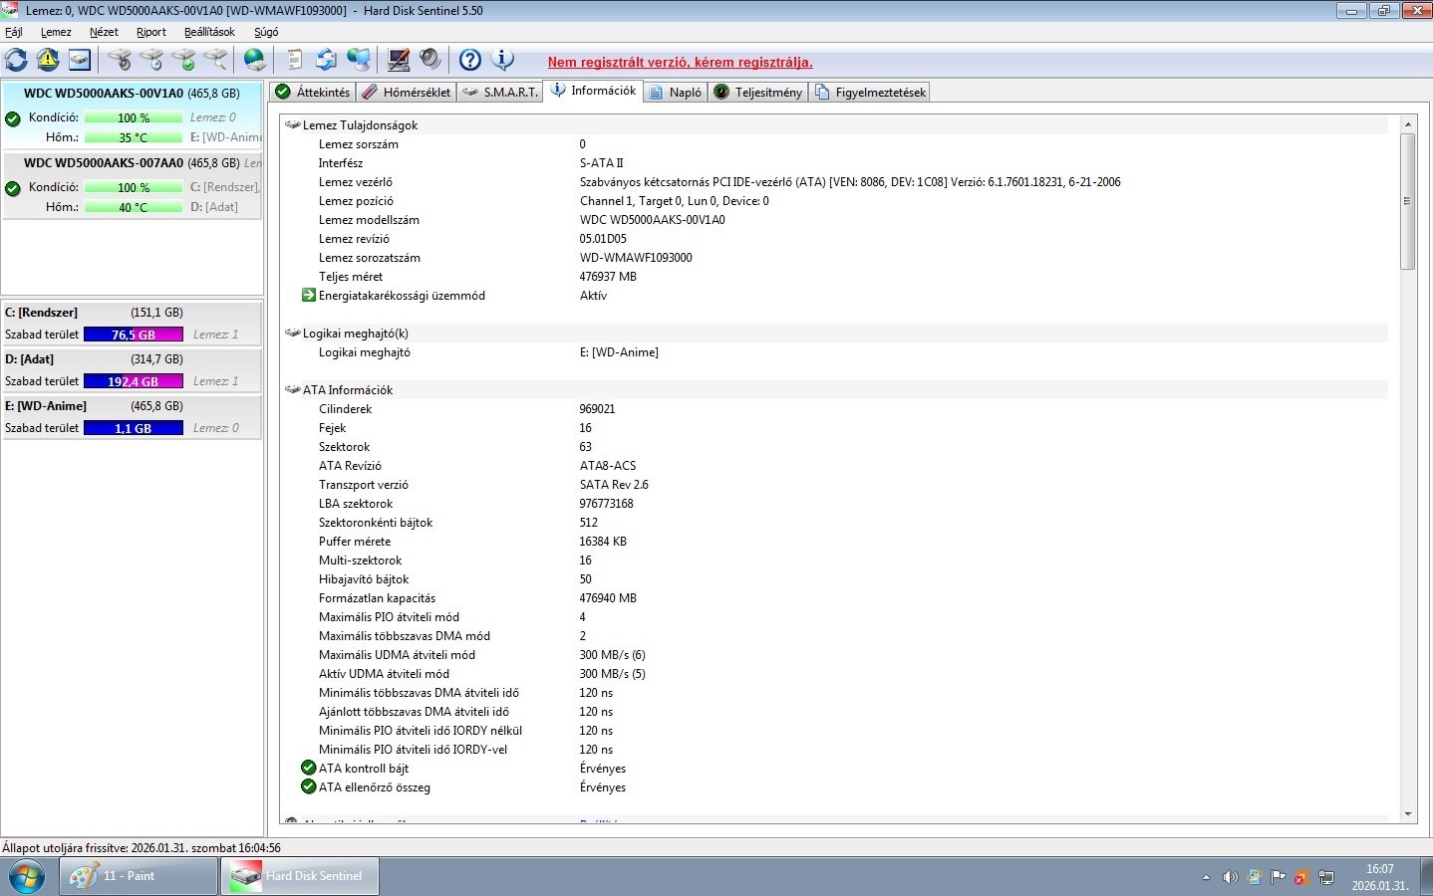Click the 1,1 GB free space bar

click(x=134, y=428)
